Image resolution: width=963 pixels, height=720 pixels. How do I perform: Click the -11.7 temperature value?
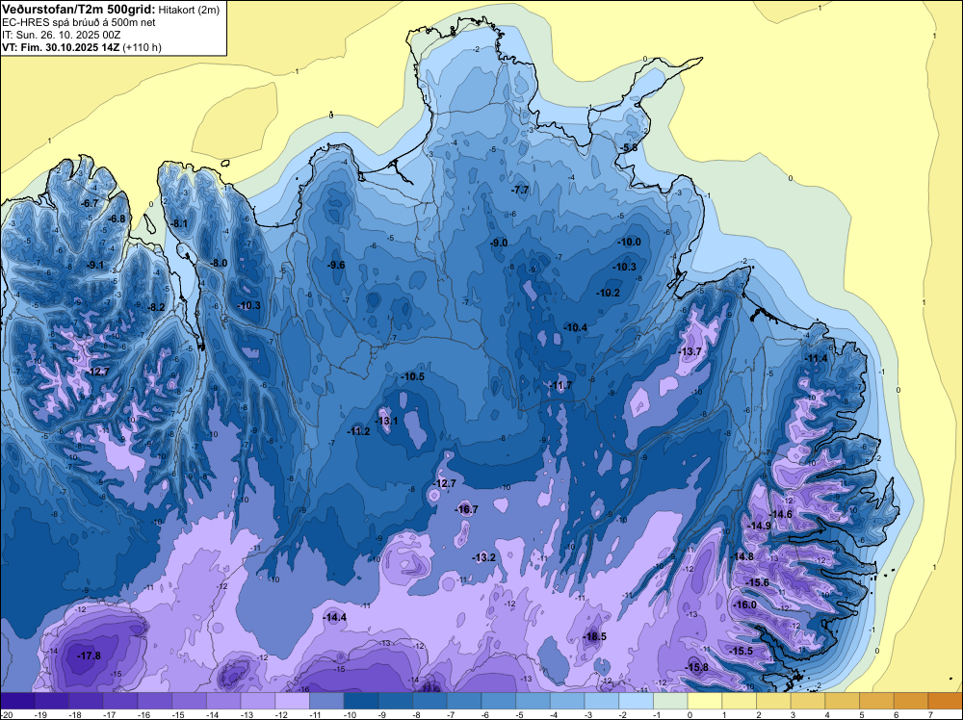click(560, 385)
